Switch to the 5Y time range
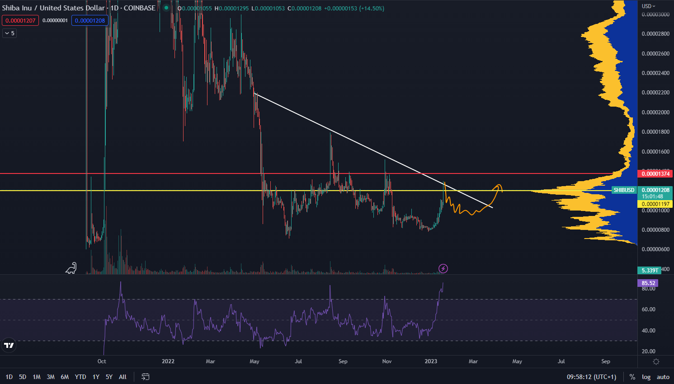Screen dimensions: 674x384 (109, 377)
